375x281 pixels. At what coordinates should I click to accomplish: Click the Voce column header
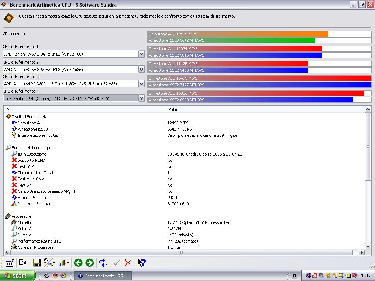85,110
